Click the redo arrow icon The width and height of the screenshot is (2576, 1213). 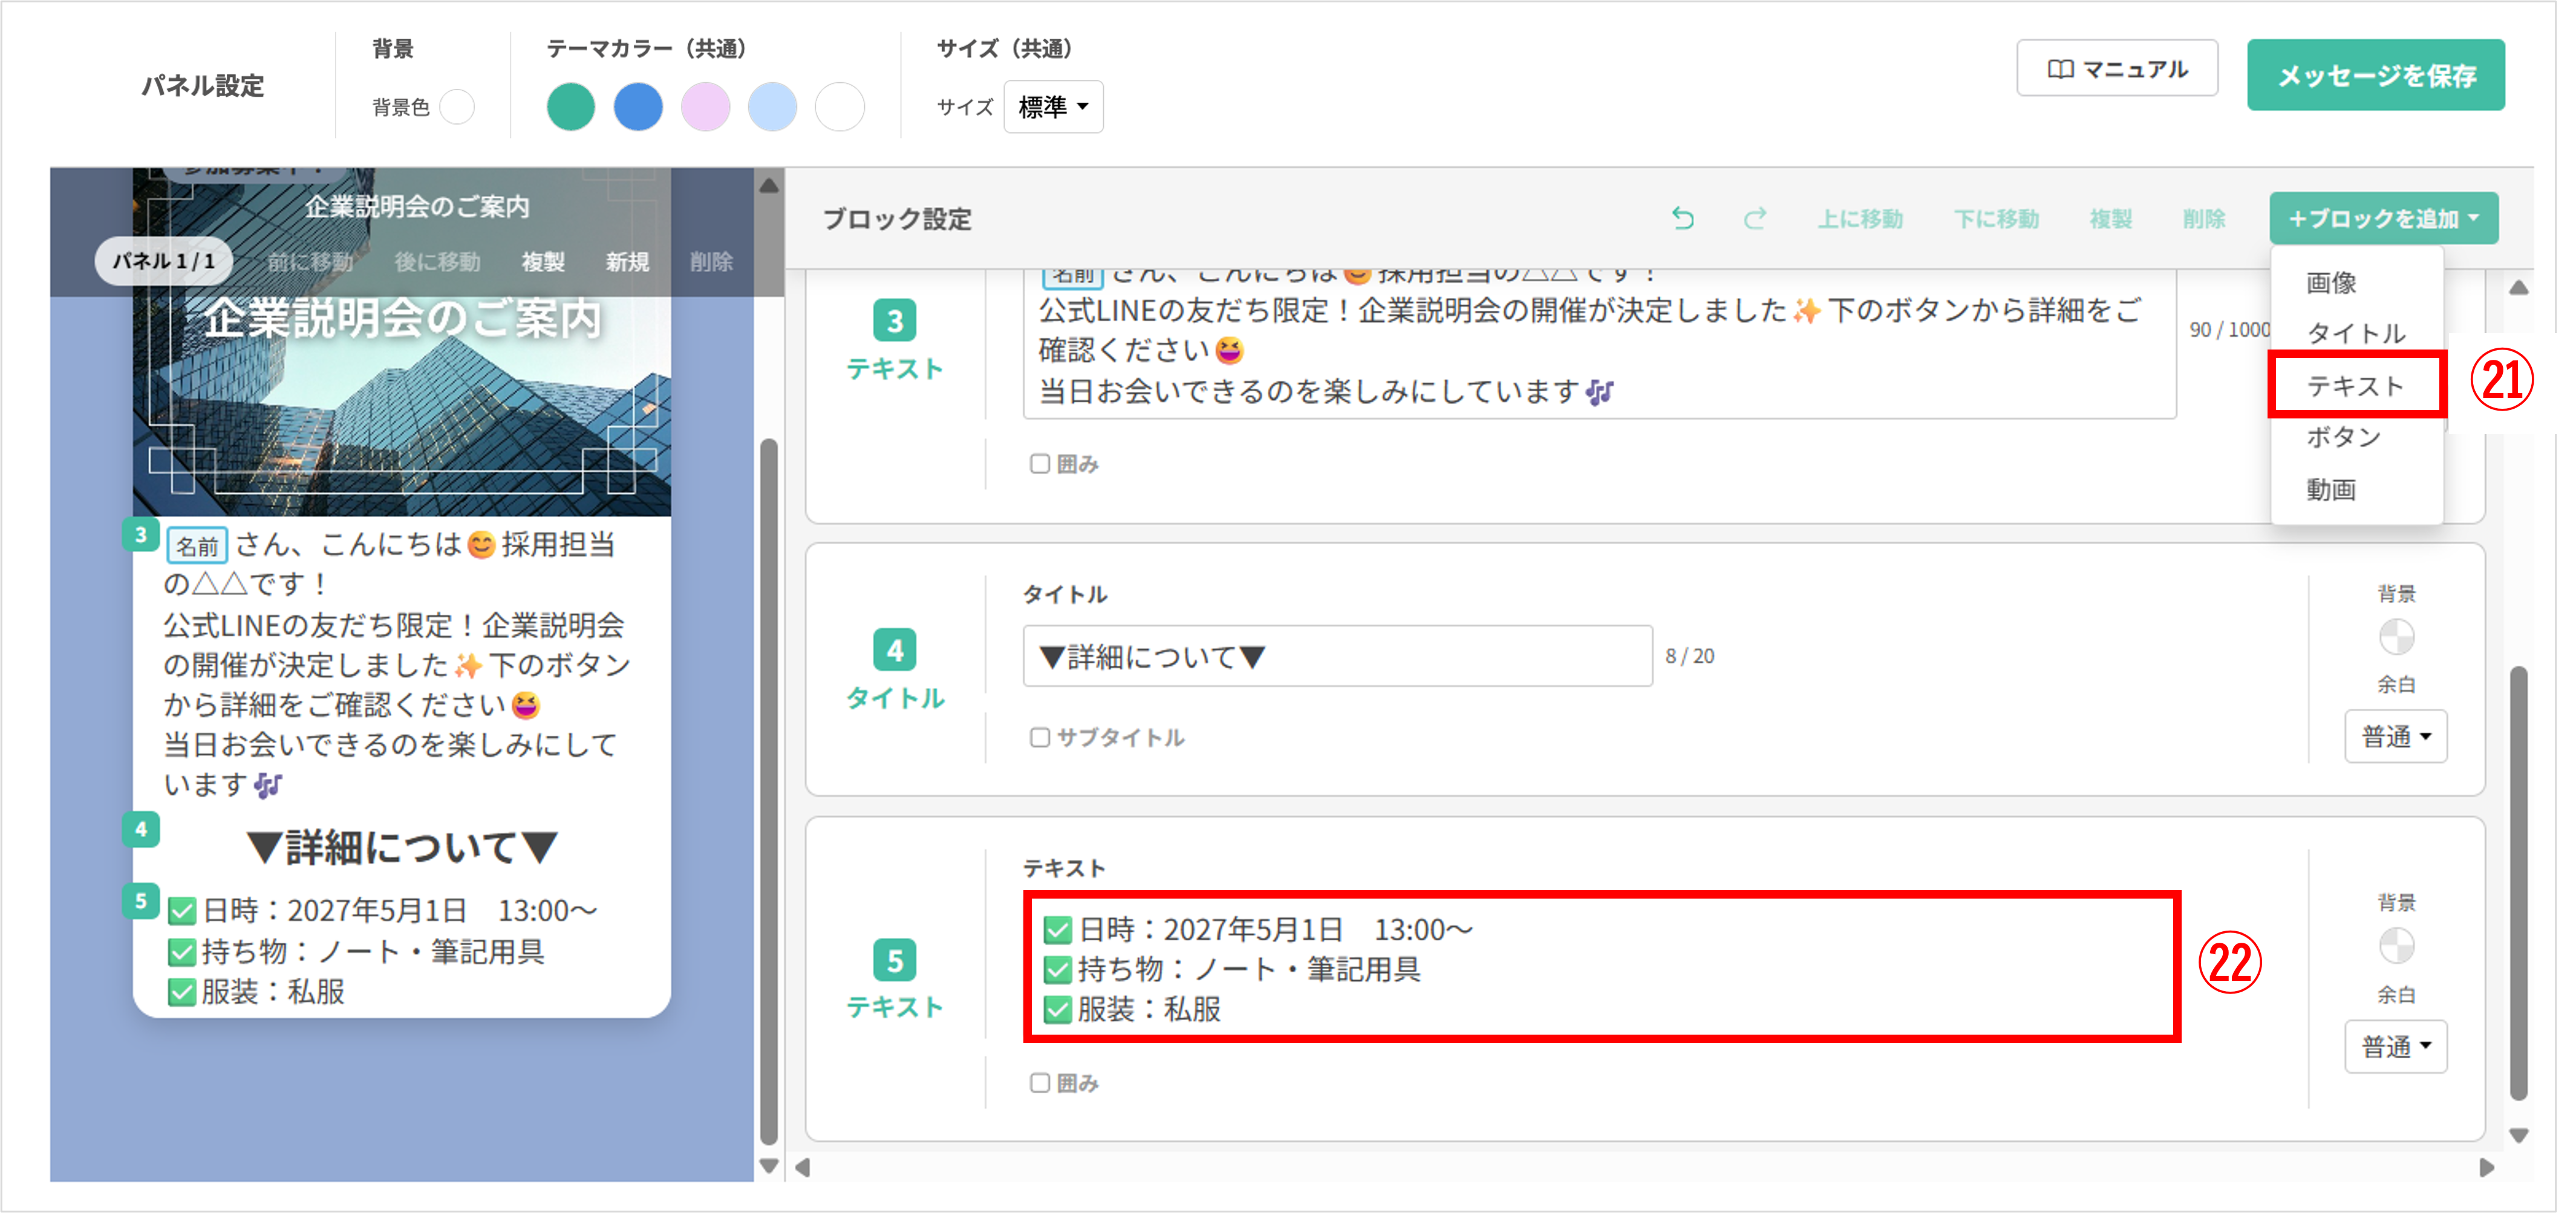pos(1755,218)
